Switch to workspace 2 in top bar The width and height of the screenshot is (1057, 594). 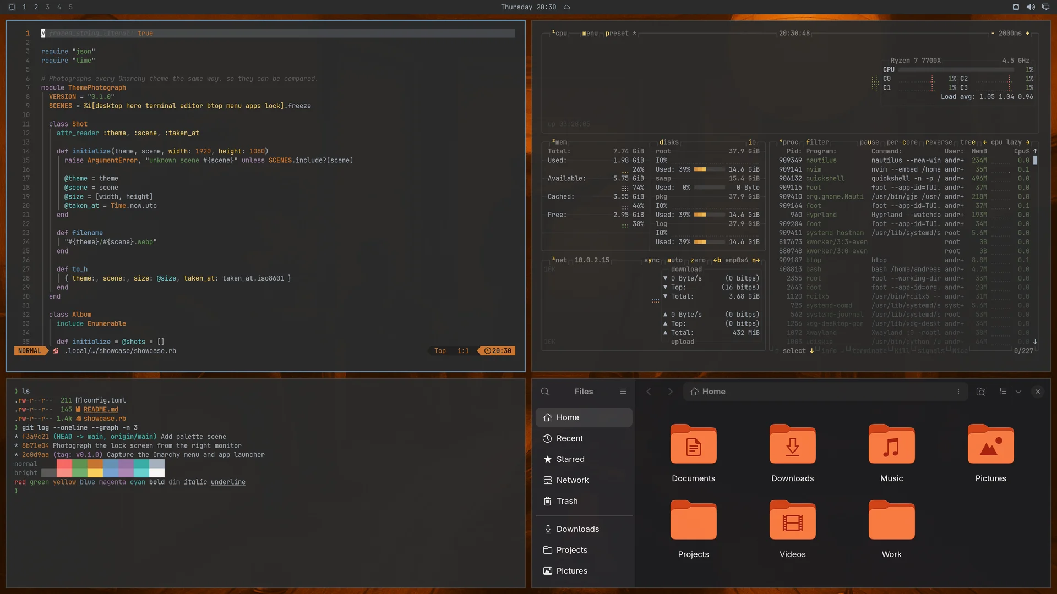(x=36, y=7)
